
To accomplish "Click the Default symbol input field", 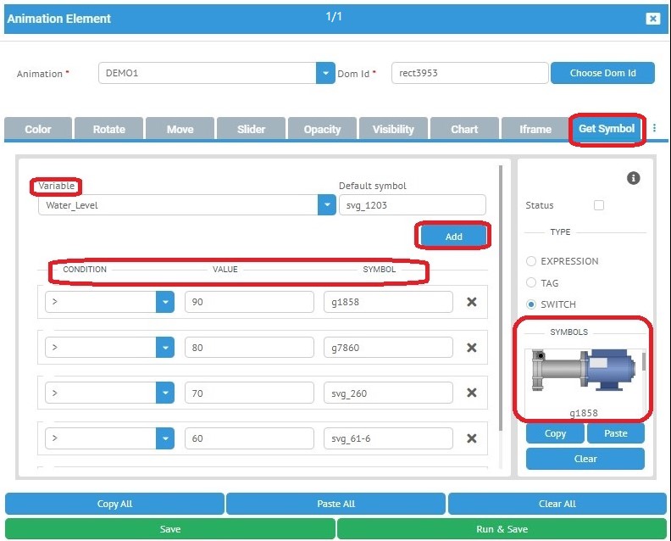I will (x=412, y=204).
